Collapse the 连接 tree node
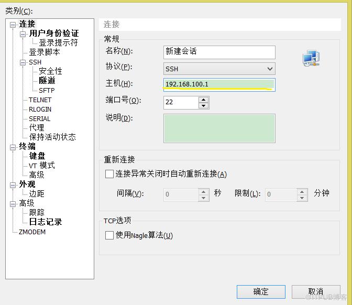This screenshot has height=305, width=352. point(13,25)
